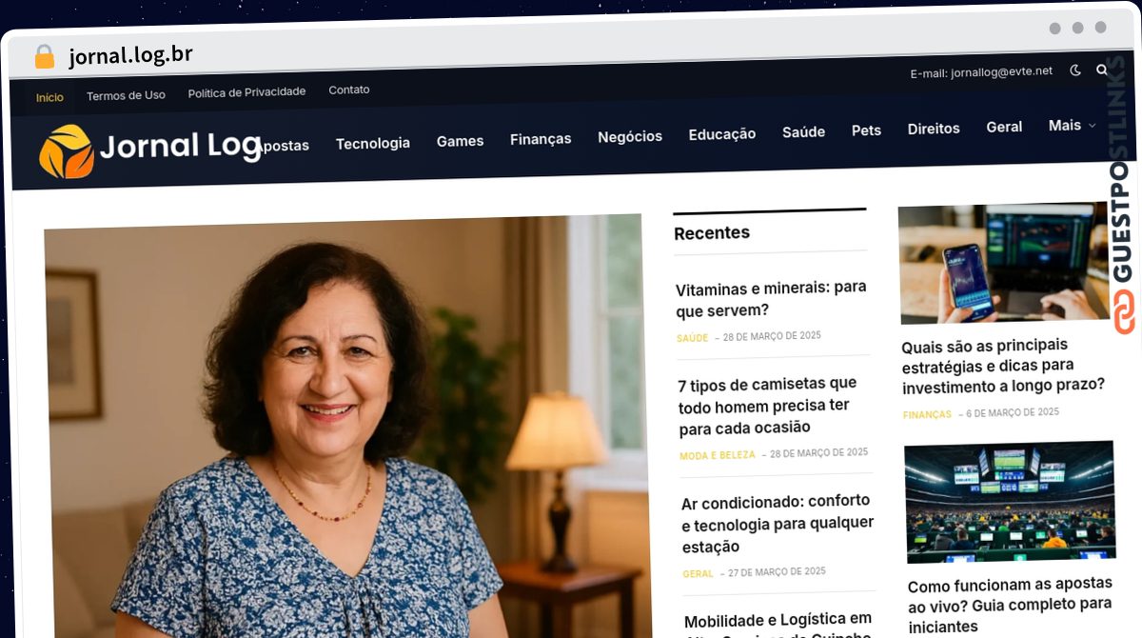Read the 7 tipos de camisetas article
The width and height of the screenshot is (1142, 638).
click(x=768, y=405)
